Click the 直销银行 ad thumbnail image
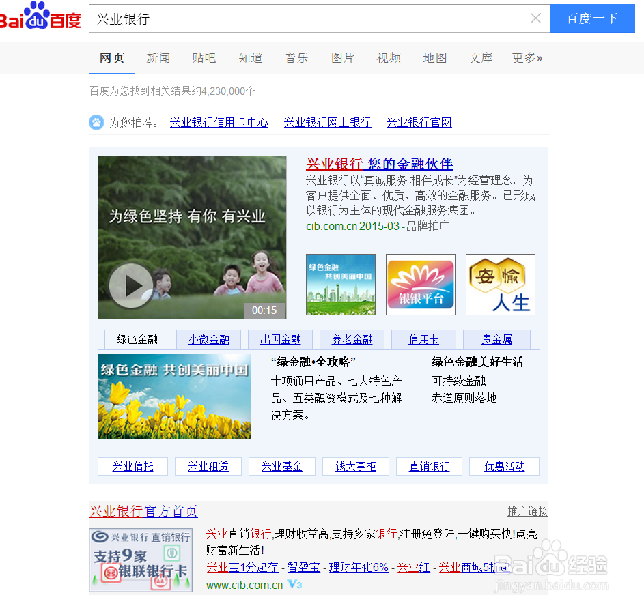The height and width of the screenshot is (608, 644). (x=141, y=560)
